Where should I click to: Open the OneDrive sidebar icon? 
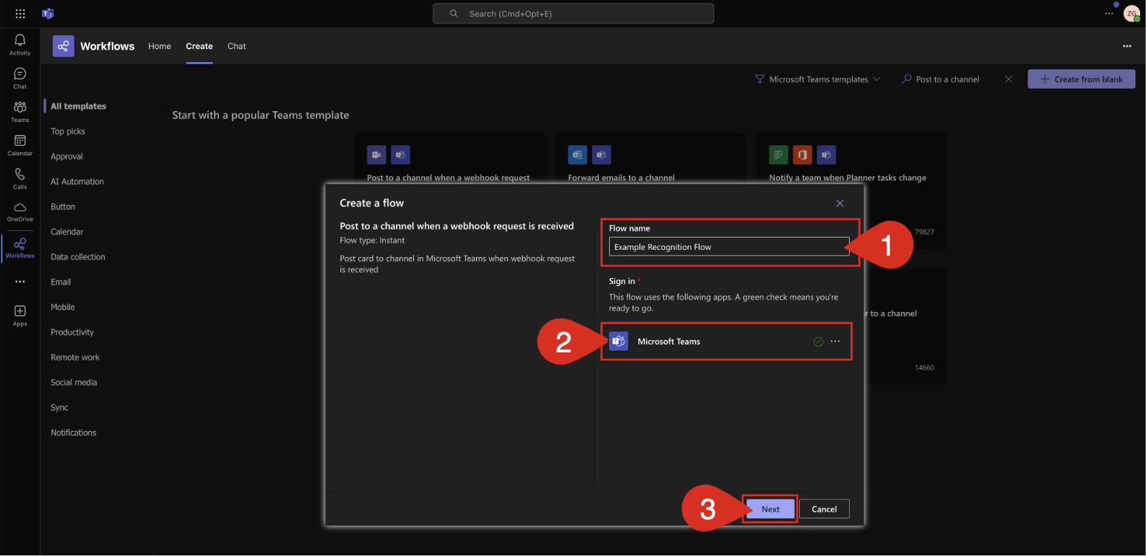point(20,212)
